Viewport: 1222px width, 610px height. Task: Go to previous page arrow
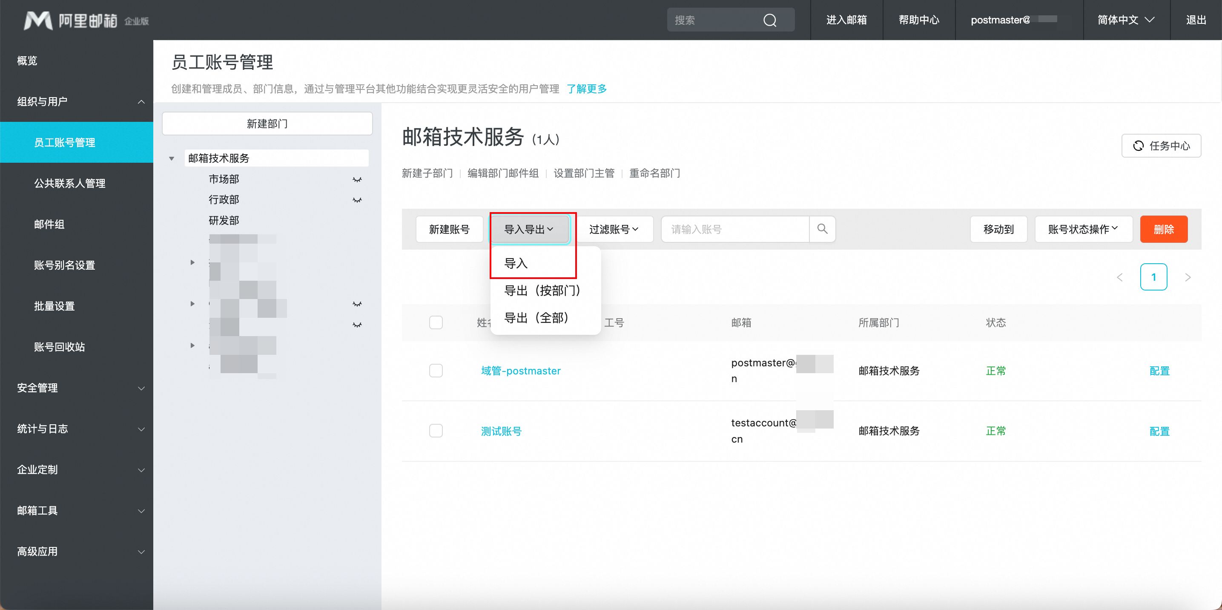tap(1119, 277)
